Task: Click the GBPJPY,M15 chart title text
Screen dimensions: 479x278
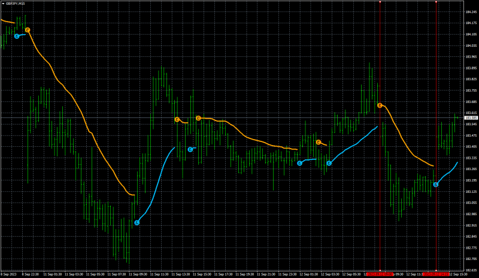Action: (x=16, y=4)
